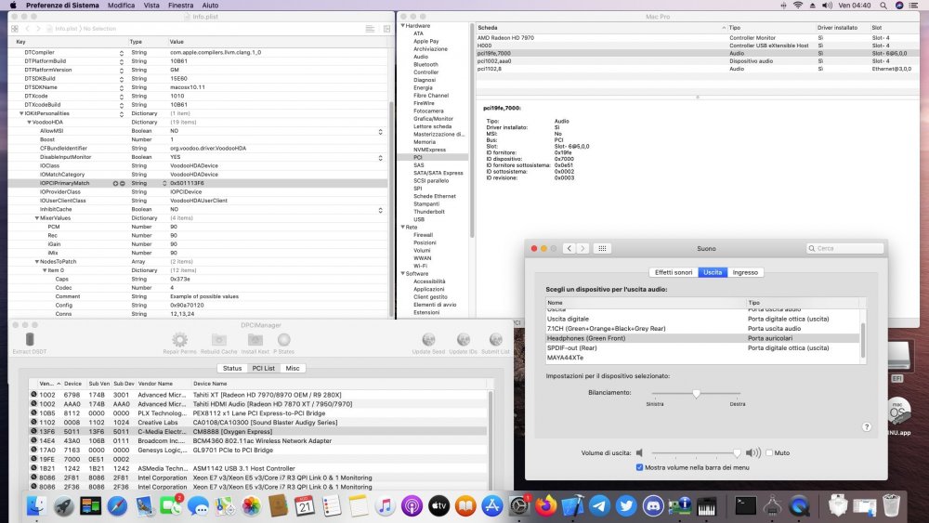Open Launchpad in the dock
This screenshot has height=523, width=929.
64,506
